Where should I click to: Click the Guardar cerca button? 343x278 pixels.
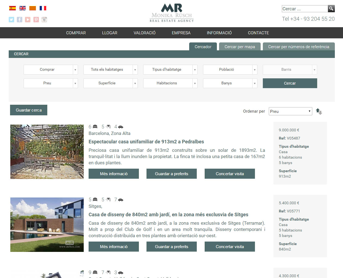tap(29, 110)
